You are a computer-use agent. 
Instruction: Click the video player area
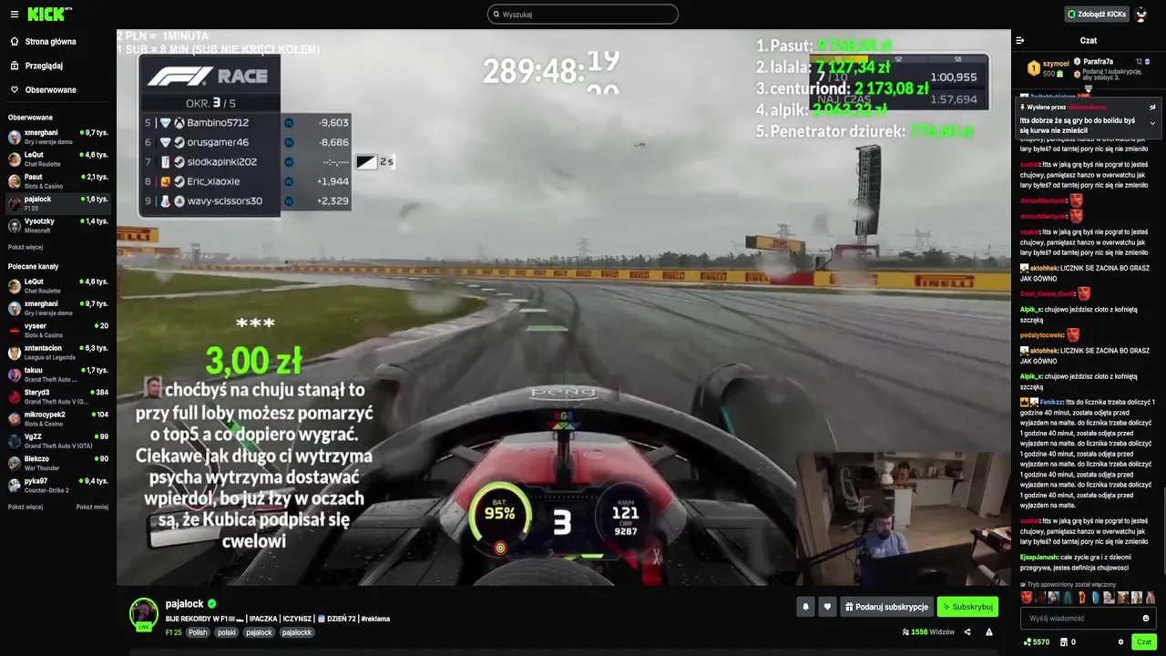coord(563,307)
